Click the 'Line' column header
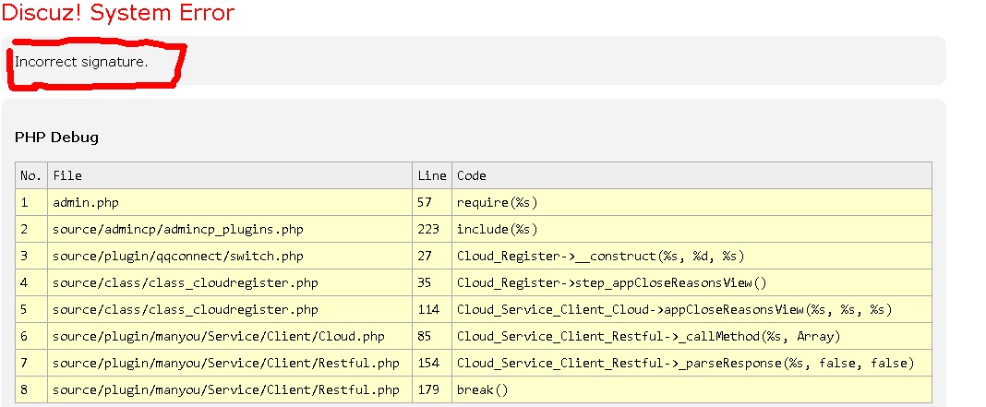Viewport: 986px width, 407px height. [x=432, y=175]
